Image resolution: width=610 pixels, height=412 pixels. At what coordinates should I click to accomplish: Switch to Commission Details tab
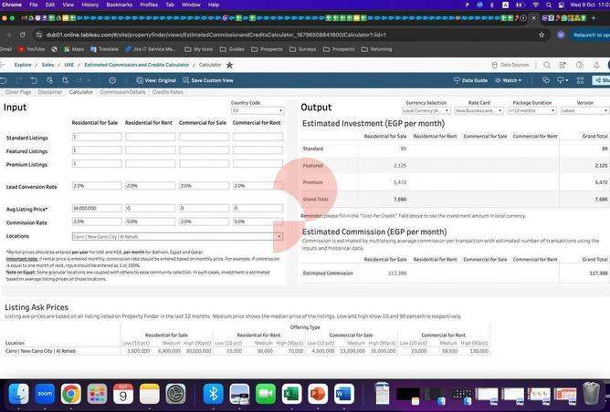pos(122,92)
